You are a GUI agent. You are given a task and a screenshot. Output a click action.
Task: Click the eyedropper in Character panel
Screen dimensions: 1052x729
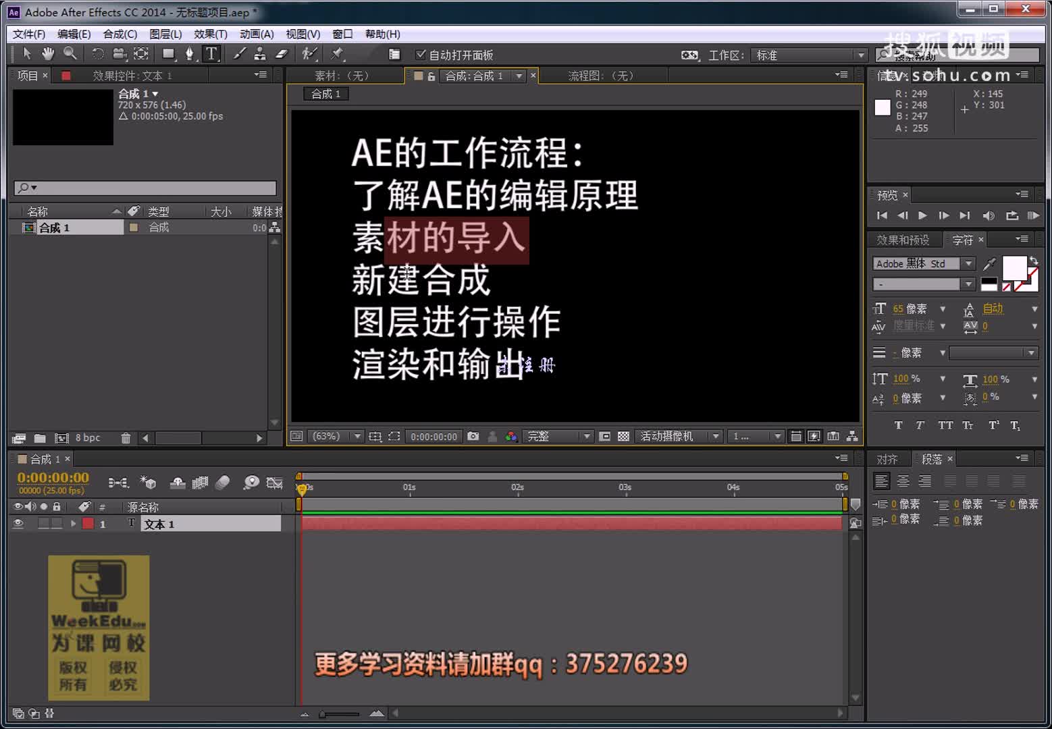tap(989, 264)
